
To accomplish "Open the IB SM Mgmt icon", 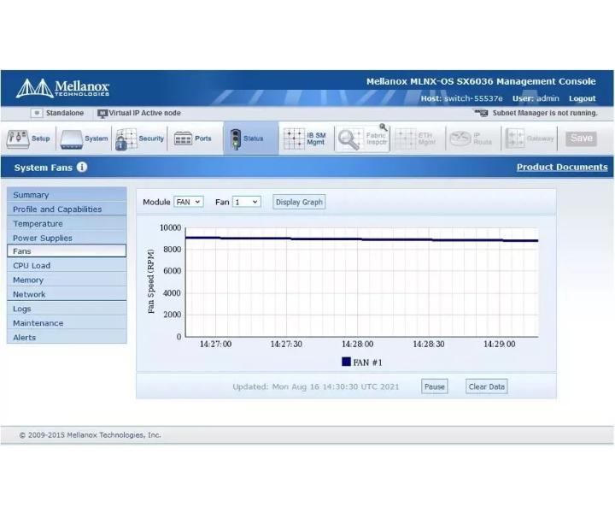I will tap(294, 139).
